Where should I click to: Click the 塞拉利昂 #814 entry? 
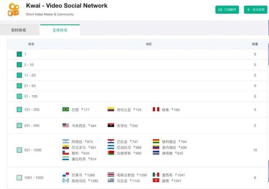click(84, 159)
